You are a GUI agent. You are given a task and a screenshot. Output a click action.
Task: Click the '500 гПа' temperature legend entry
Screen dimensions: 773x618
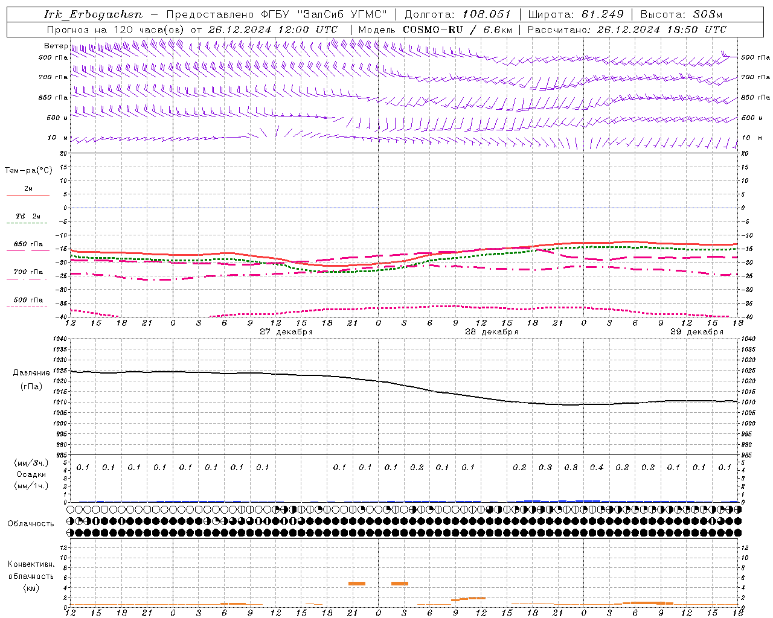coord(28,300)
